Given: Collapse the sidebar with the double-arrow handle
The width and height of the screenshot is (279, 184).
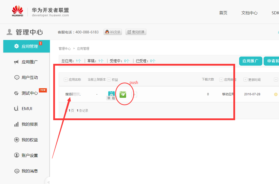Looking at the screenshot, I should tap(48, 182).
